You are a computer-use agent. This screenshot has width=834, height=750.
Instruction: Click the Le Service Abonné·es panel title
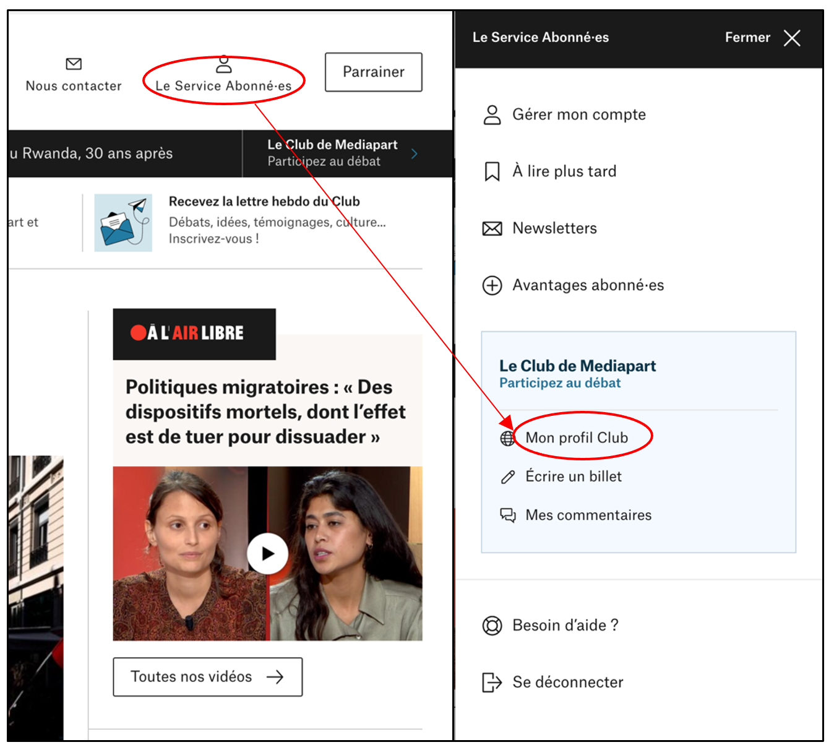(x=541, y=38)
